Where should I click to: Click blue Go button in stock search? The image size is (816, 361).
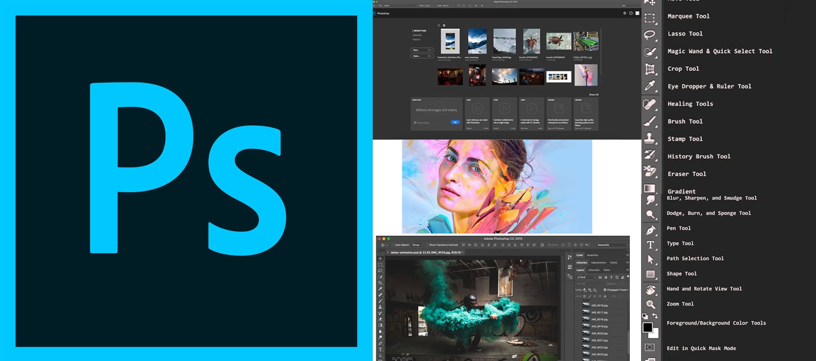click(x=455, y=122)
